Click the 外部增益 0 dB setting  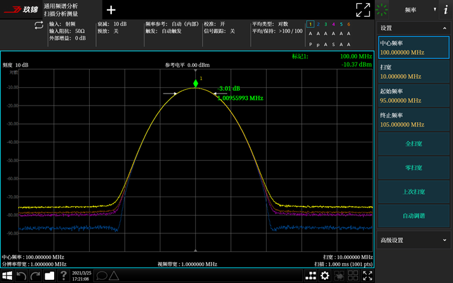click(x=67, y=38)
